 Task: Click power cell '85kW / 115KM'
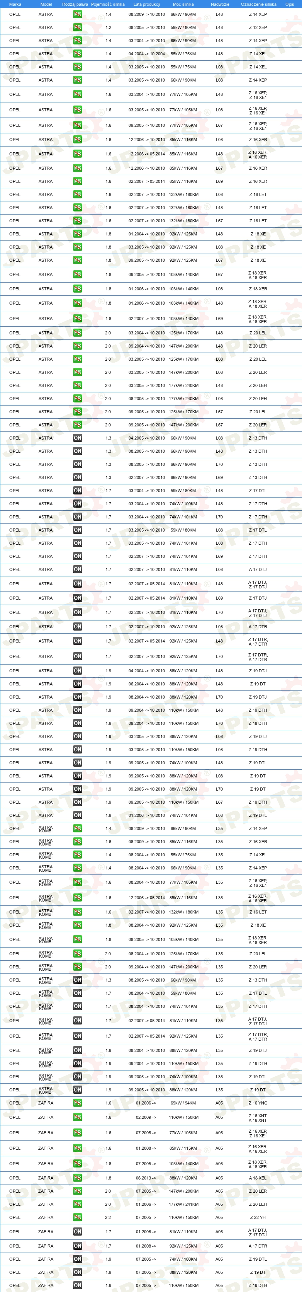point(183,1148)
